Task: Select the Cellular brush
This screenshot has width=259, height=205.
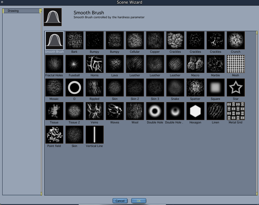Action: [135, 41]
